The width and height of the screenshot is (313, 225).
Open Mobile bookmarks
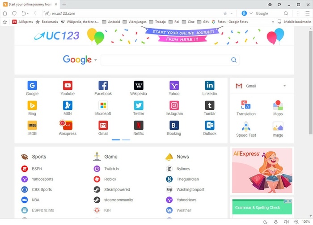[294, 22]
